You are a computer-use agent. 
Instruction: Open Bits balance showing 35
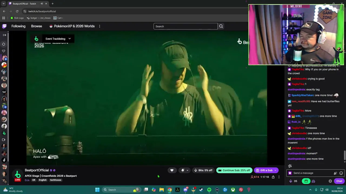click(x=293, y=181)
